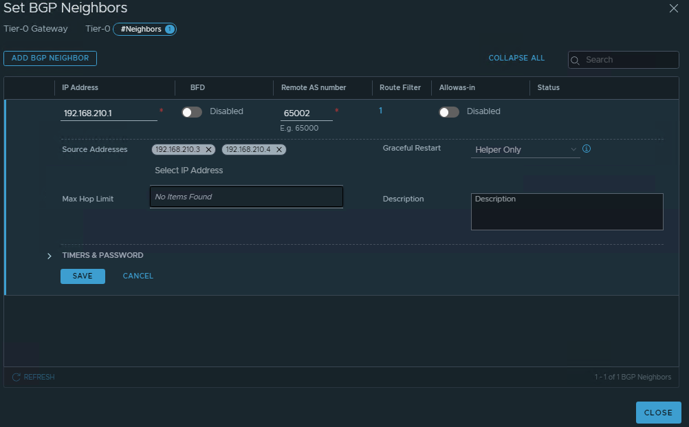Click the #Neighbors breadcrumb tag
This screenshot has height=427, width=689.
[x=144, y=30]
